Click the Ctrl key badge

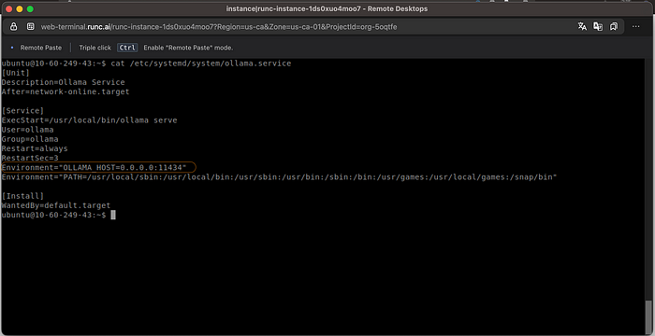127,48
